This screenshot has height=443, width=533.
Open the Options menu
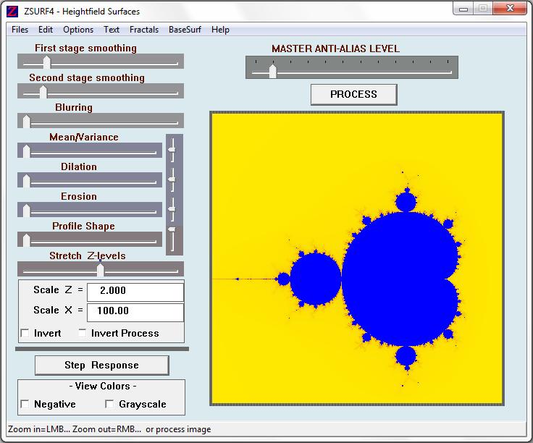pyautogui.click(x=78, y=30)
